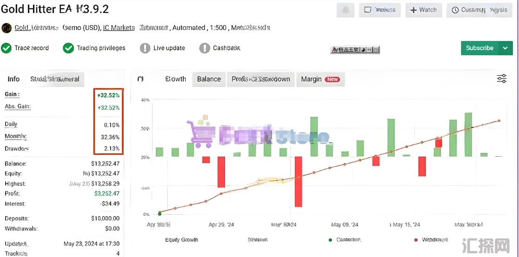Open the Custom Analysis button
The height and width of the screenshot is (257, 519).
(479, 10)
